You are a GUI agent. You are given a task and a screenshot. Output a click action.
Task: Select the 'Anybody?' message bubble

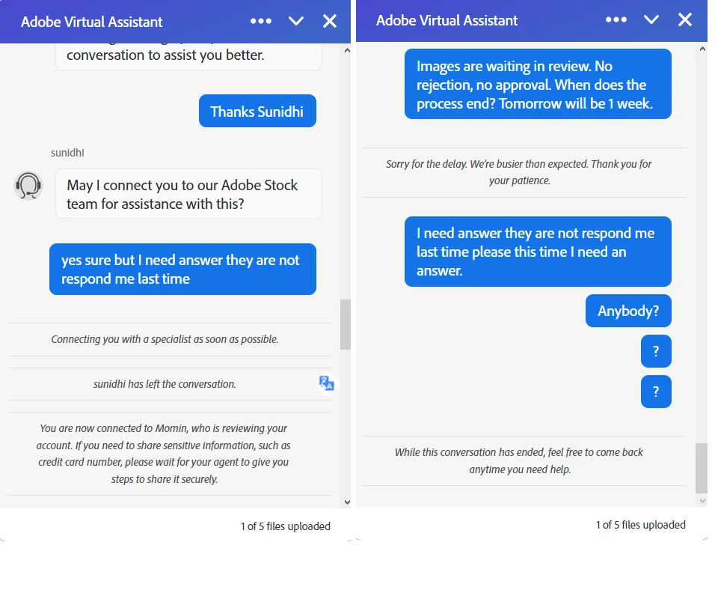coord(628,311)
